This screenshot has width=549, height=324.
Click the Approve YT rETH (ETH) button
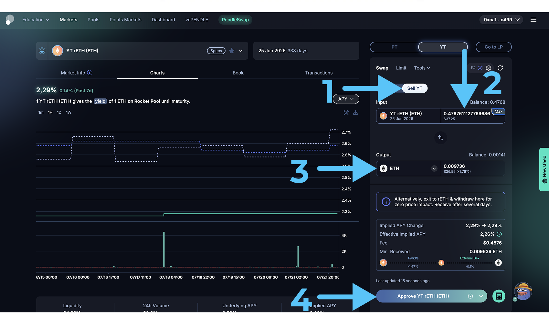point(423,296)
